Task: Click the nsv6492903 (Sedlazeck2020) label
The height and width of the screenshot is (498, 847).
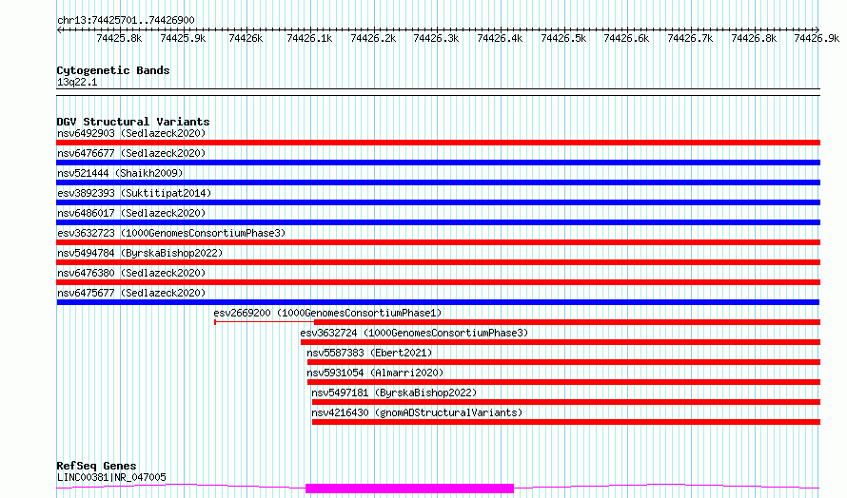Action: click(x=131, y=133)
